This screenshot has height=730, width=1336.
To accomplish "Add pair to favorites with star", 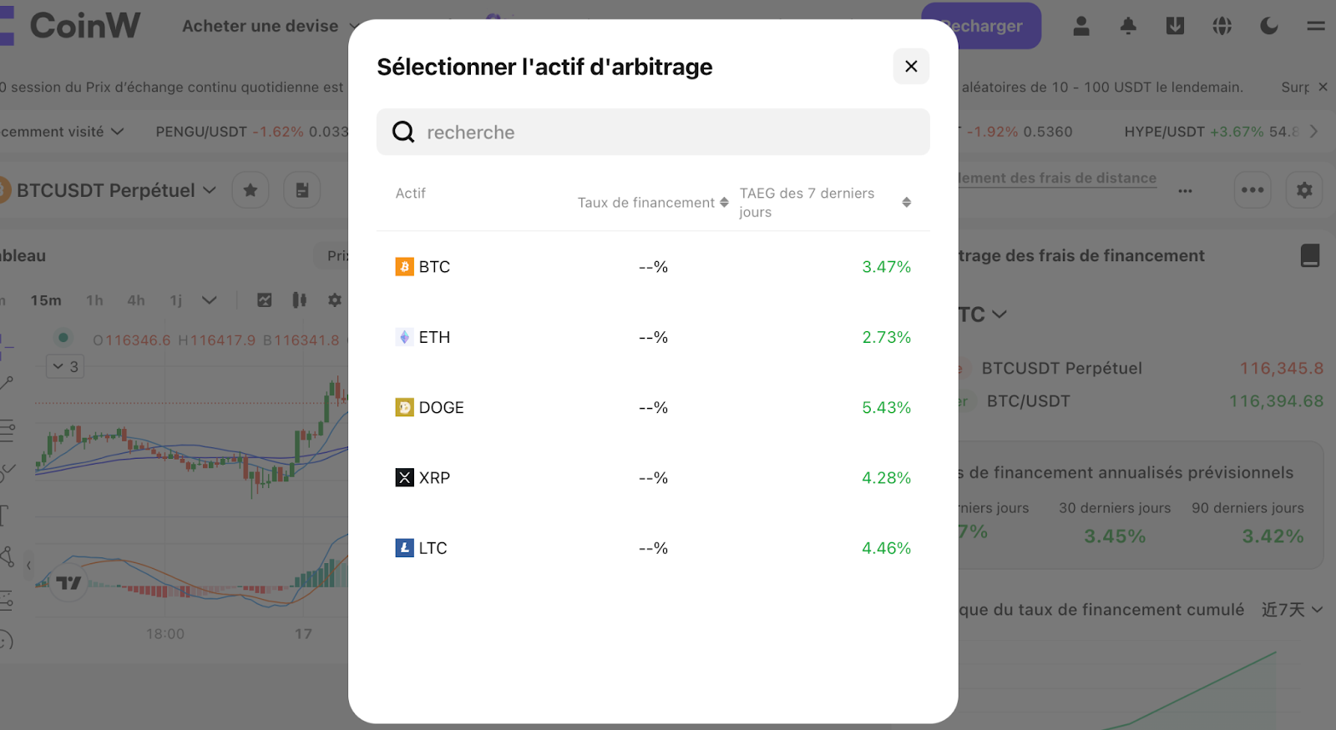I will 250,190.
